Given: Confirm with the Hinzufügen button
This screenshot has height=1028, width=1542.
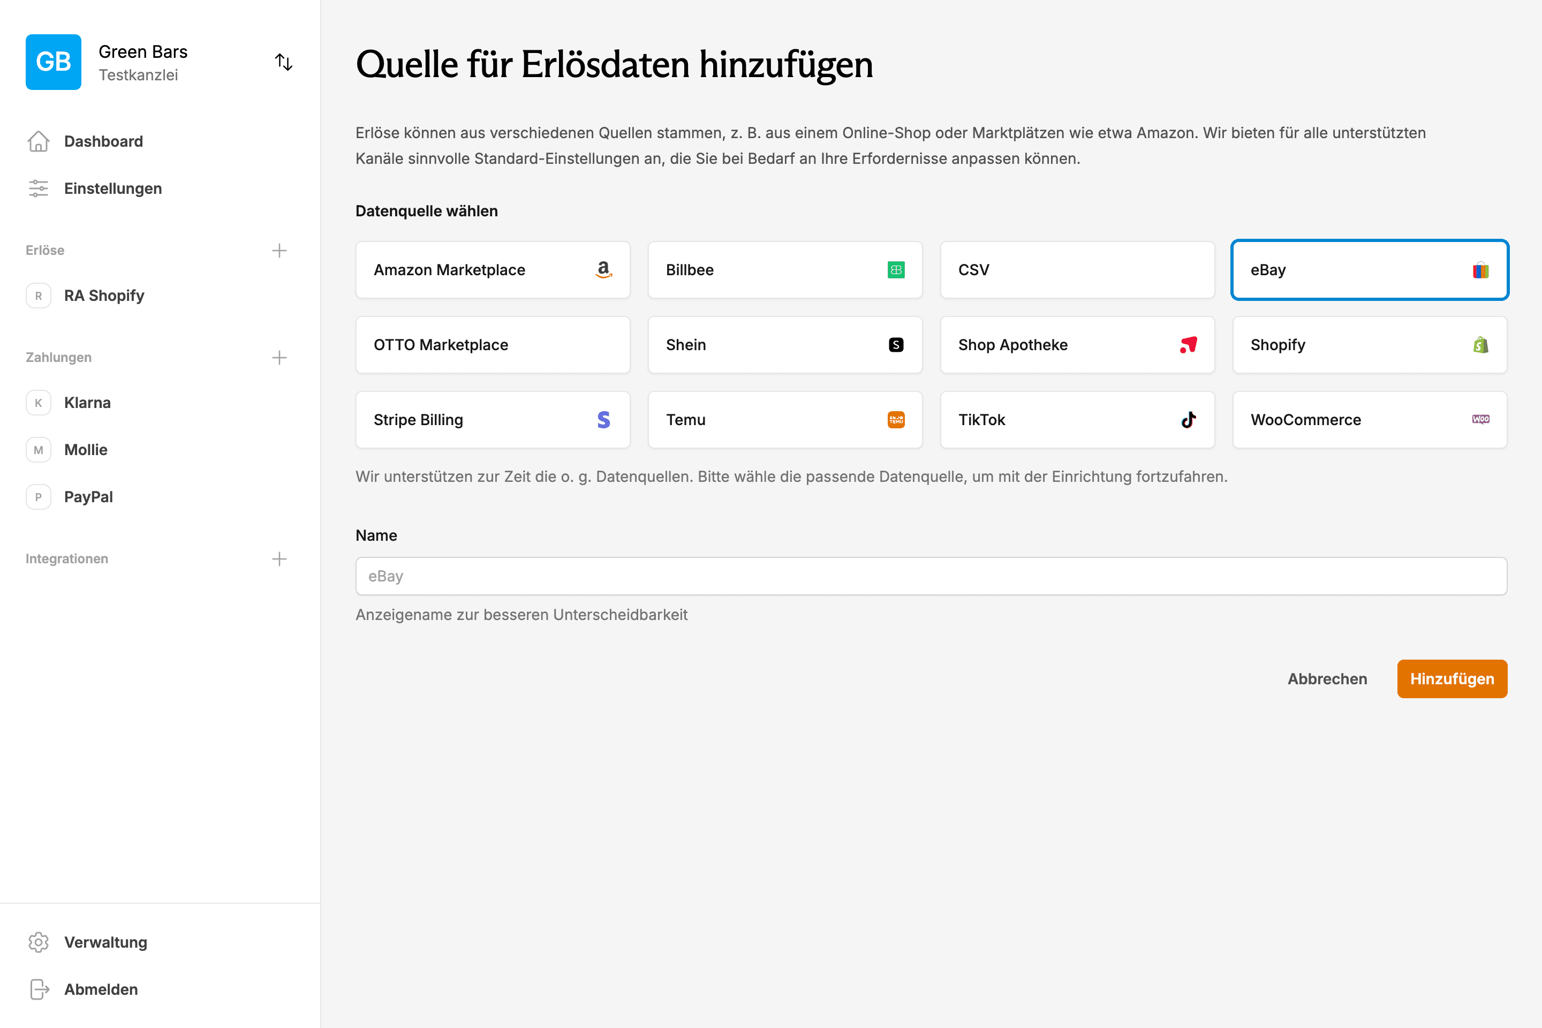Looking at the screenshot, I should [1452, 678].
